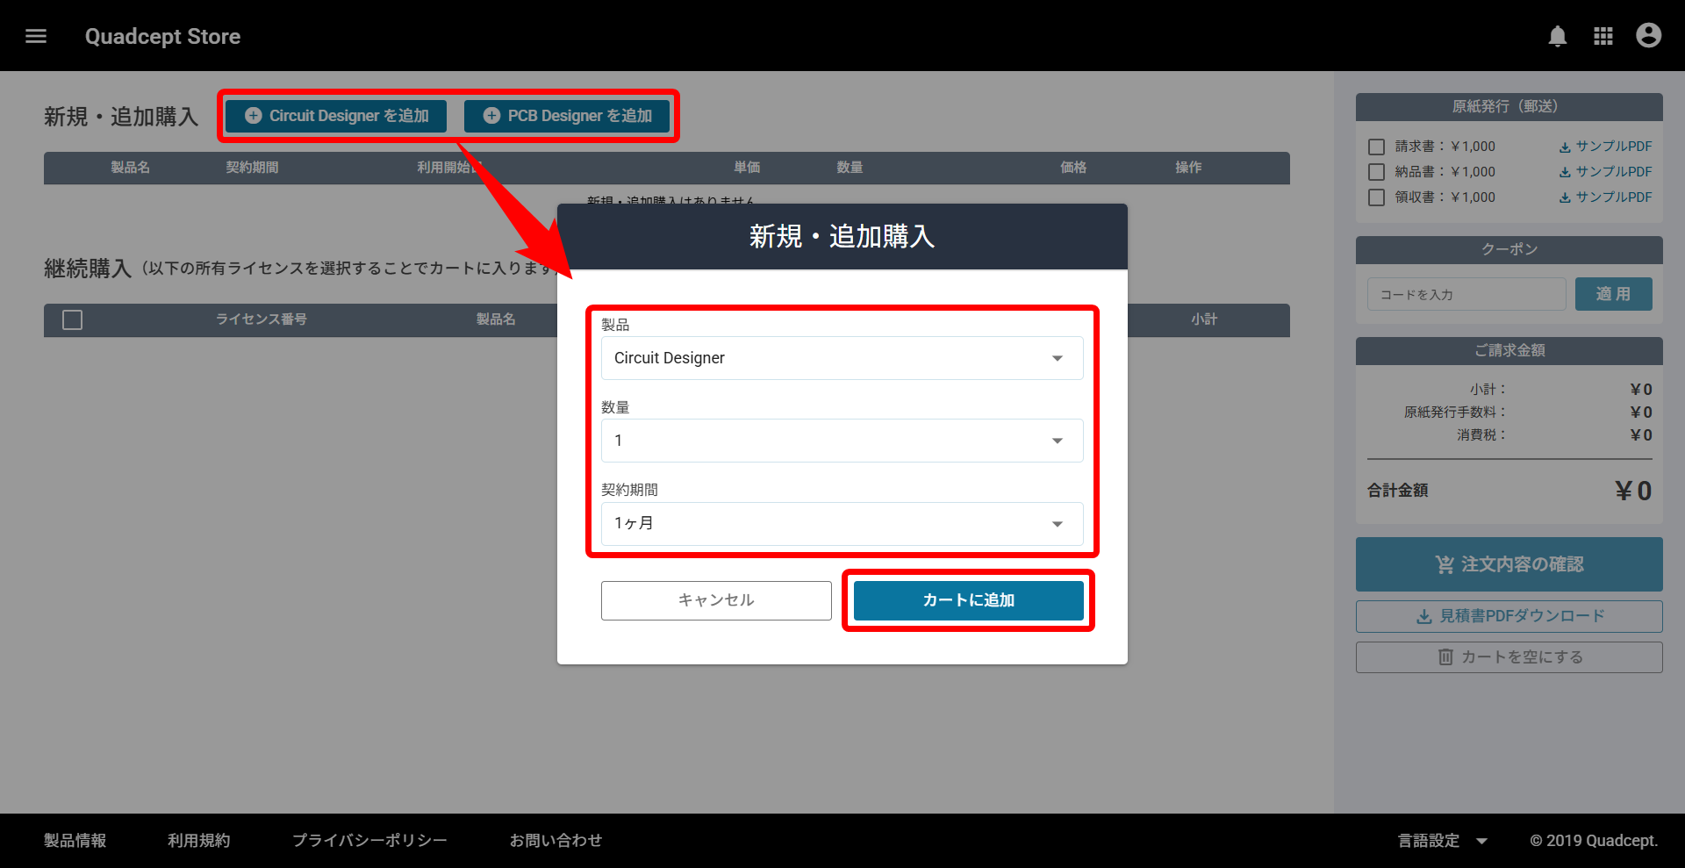This screenshot has width=1685, height=868.
Task: Click the coupon code input field
Action: 1466,295
